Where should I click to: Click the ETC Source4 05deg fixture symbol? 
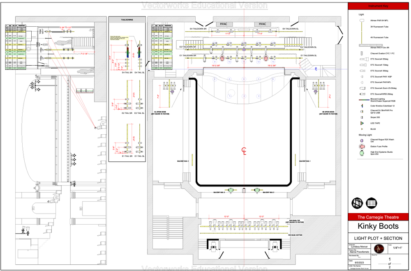pyautogui.click(x=364, y=59)
